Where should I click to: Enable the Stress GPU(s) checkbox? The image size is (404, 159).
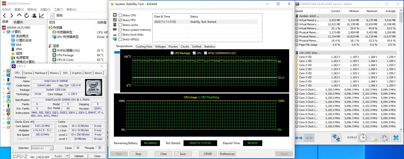pyautogui.click(x=120, y=39)
